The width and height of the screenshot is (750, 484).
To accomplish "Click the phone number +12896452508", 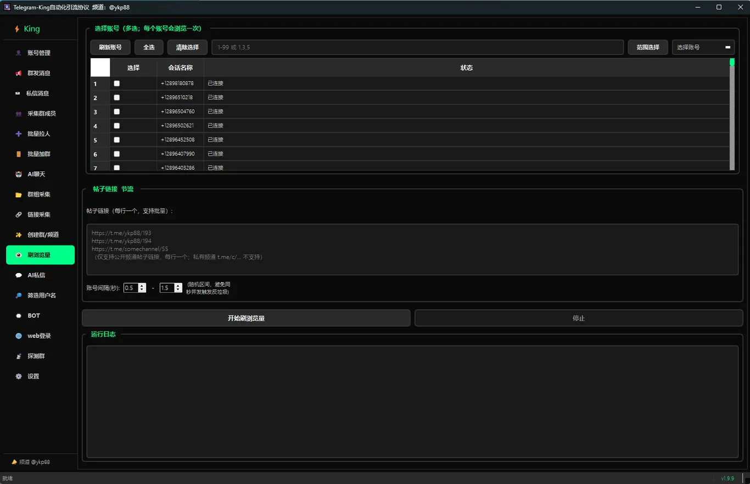I will click(177, 140).
